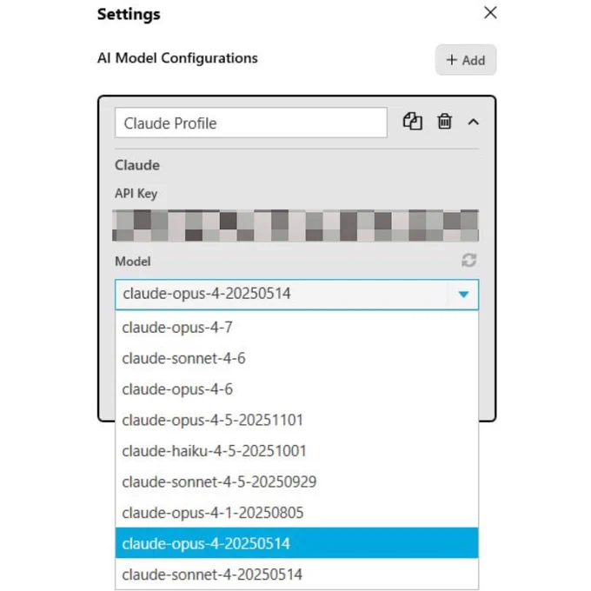
Task: Pick claude-opus-4-6 model option
Action: point(296,389)
